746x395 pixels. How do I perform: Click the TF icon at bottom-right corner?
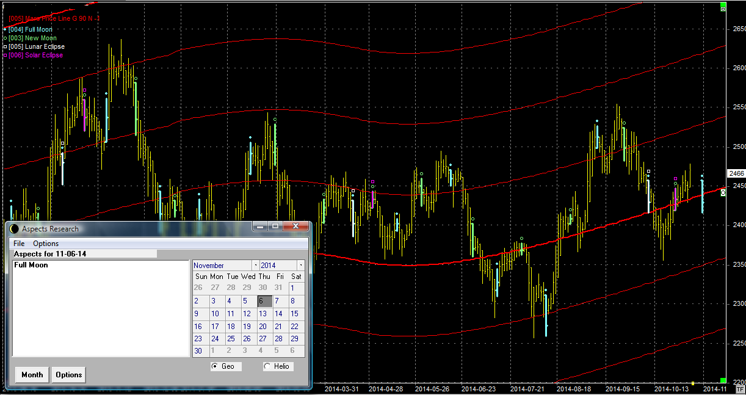pos(740,388)
